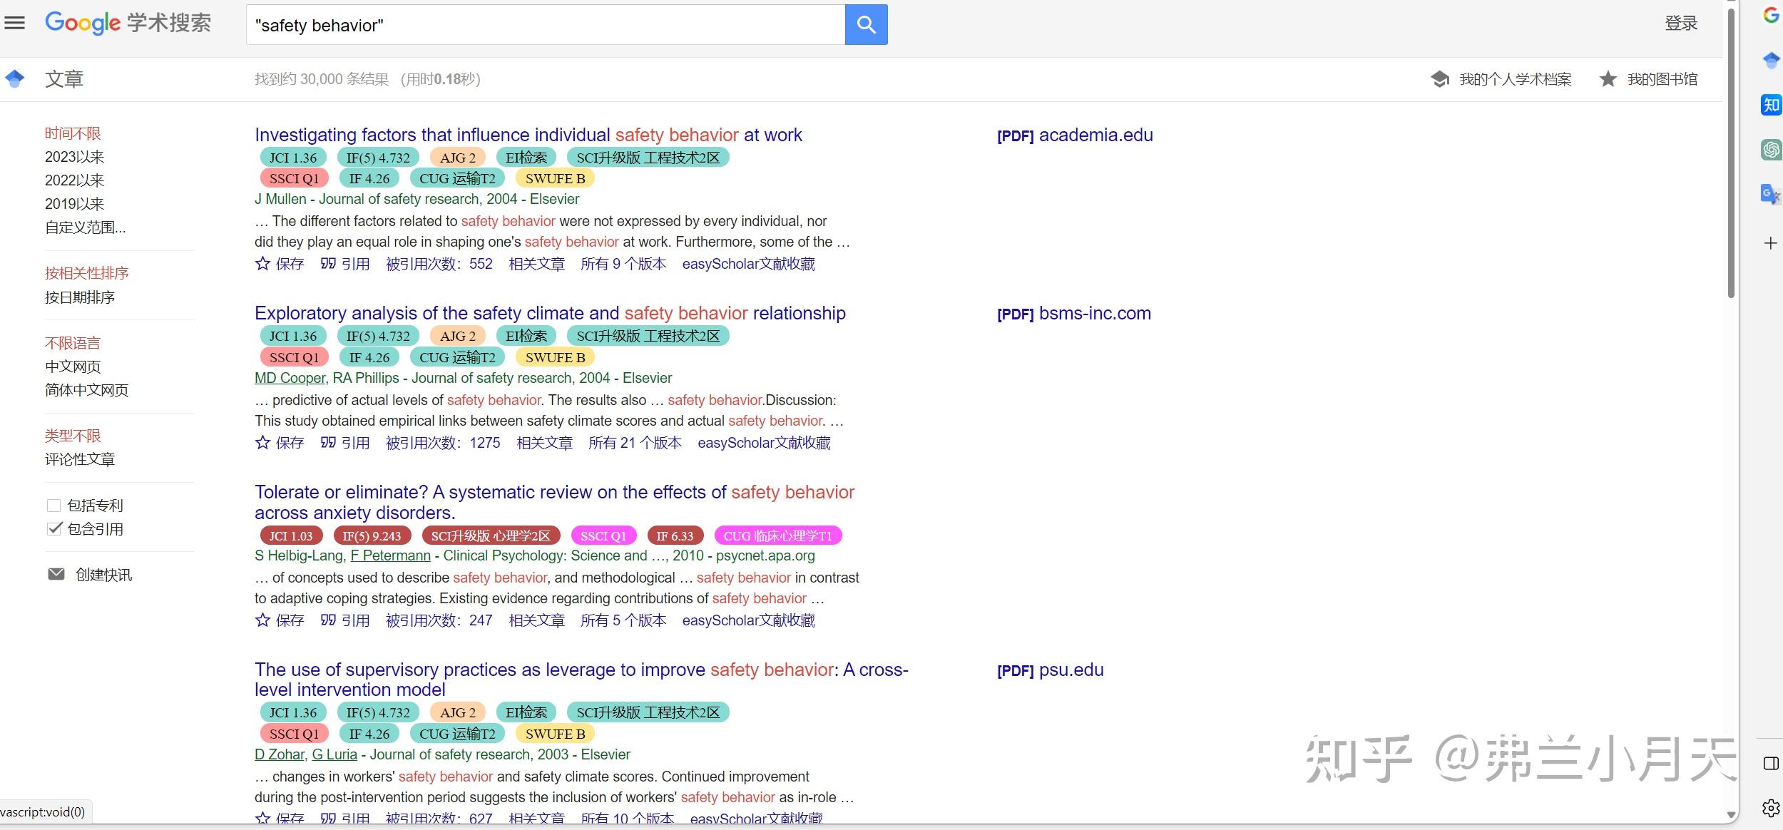Image resolution: width=1783 pixels, height=830 pixels.
Task: Open My library link text
Action: pyautogui.click(x=1662, y=79)
